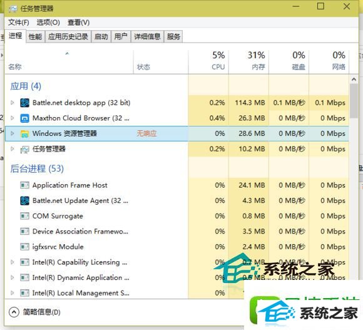Click the 10.2 MB memory value

(252, 149)
